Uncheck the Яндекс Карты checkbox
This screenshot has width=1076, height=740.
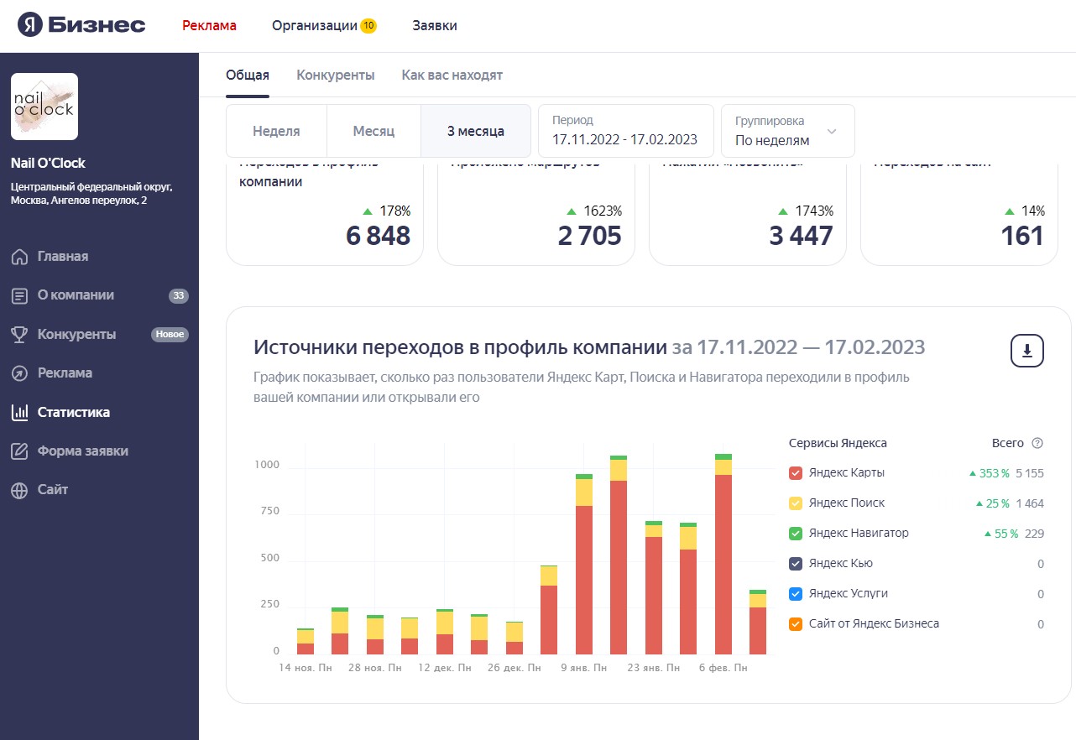point(797,473)
